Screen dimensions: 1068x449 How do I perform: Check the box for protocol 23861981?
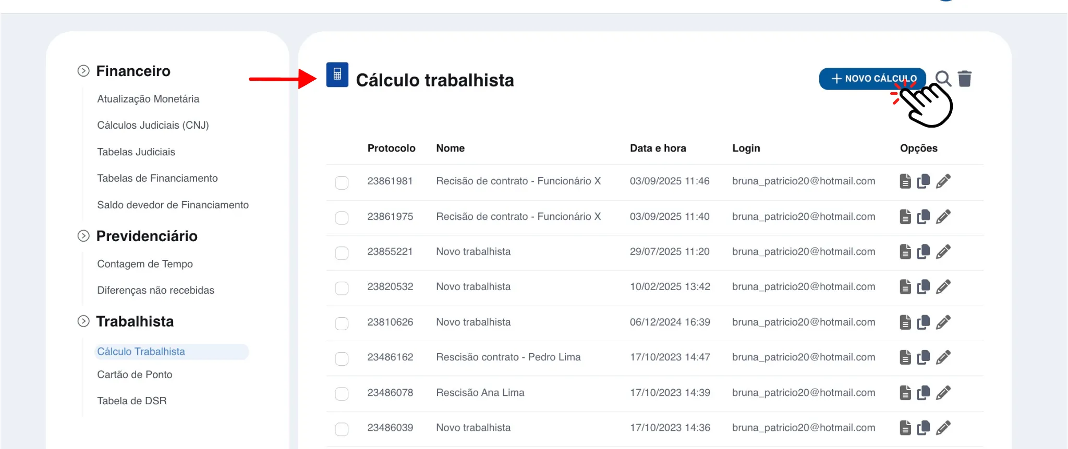pyautogui.click(x=342, y=182)
